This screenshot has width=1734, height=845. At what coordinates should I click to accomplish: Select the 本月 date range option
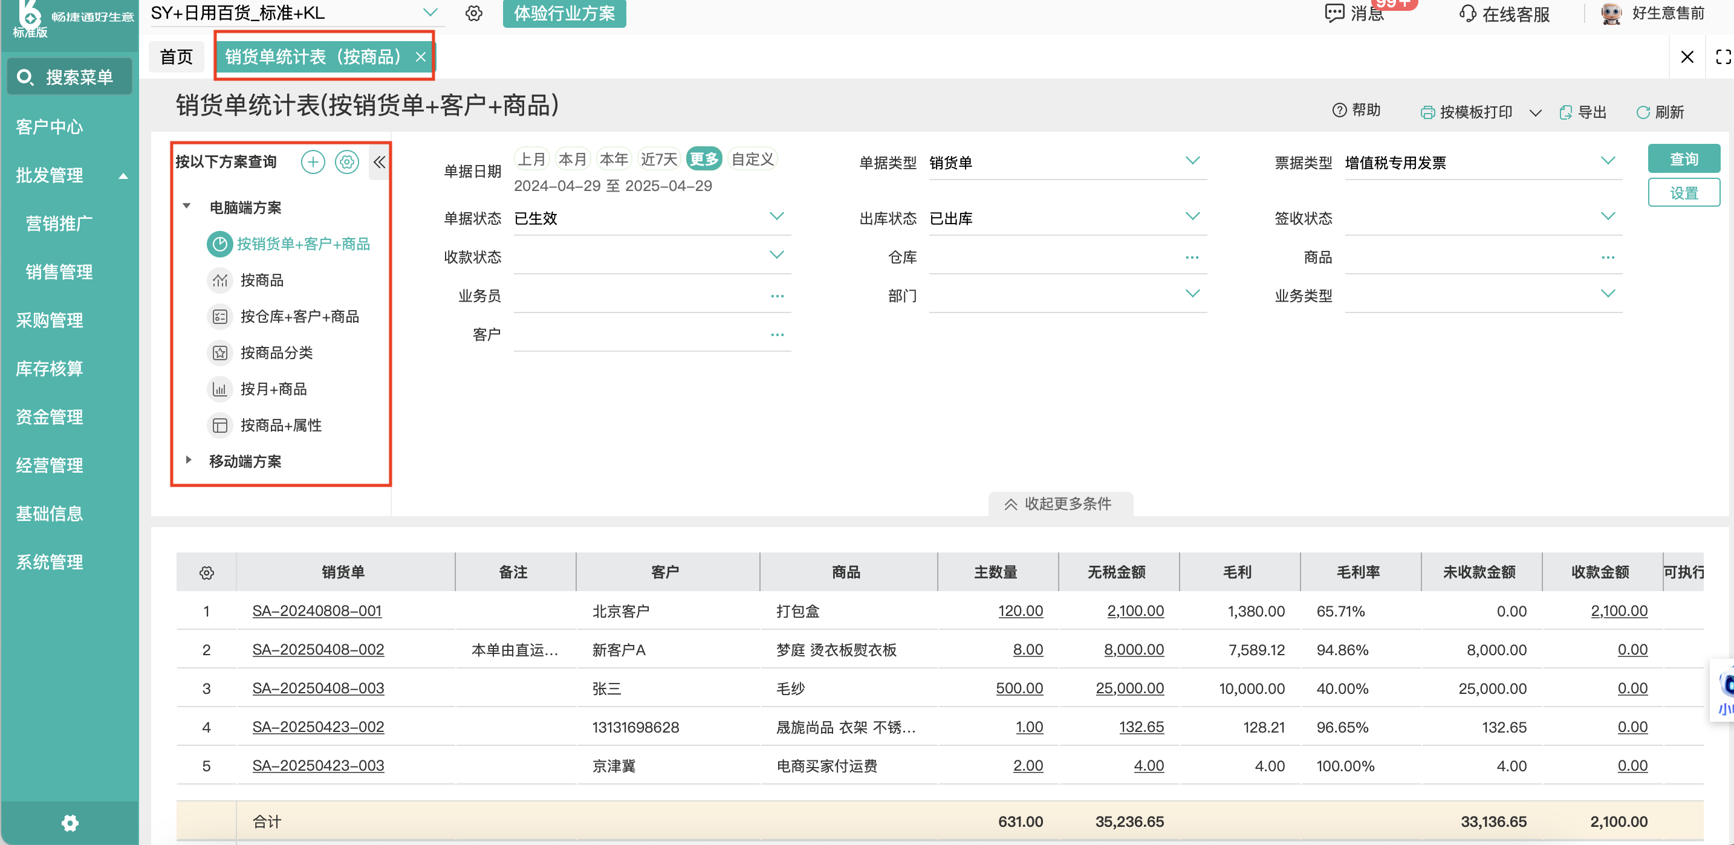click(573, 160)
